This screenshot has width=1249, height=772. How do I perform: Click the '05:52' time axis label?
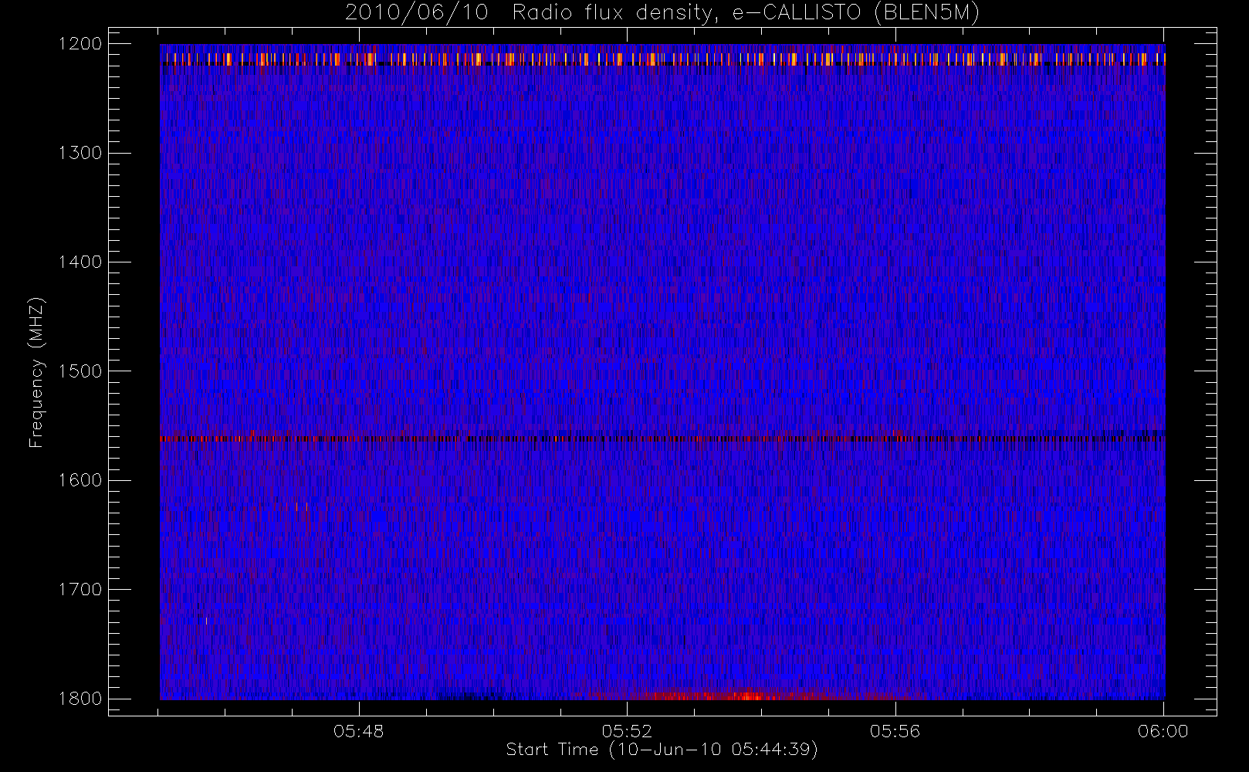627,731
